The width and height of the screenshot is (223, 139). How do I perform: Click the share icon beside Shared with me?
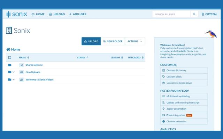coord(22,65)
